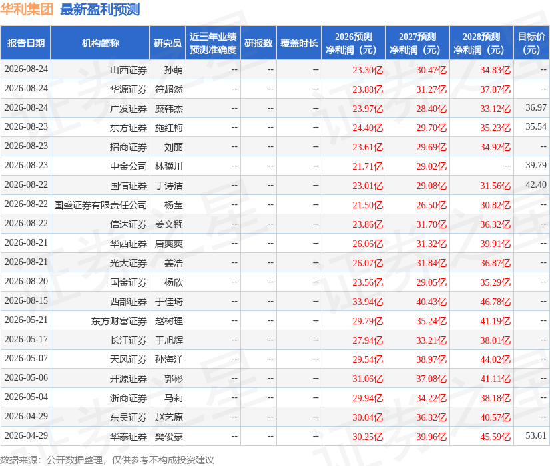Select analyst 施红梅 in the table
This screenshot has height=466, width=550.
click(x=169, y=128)
